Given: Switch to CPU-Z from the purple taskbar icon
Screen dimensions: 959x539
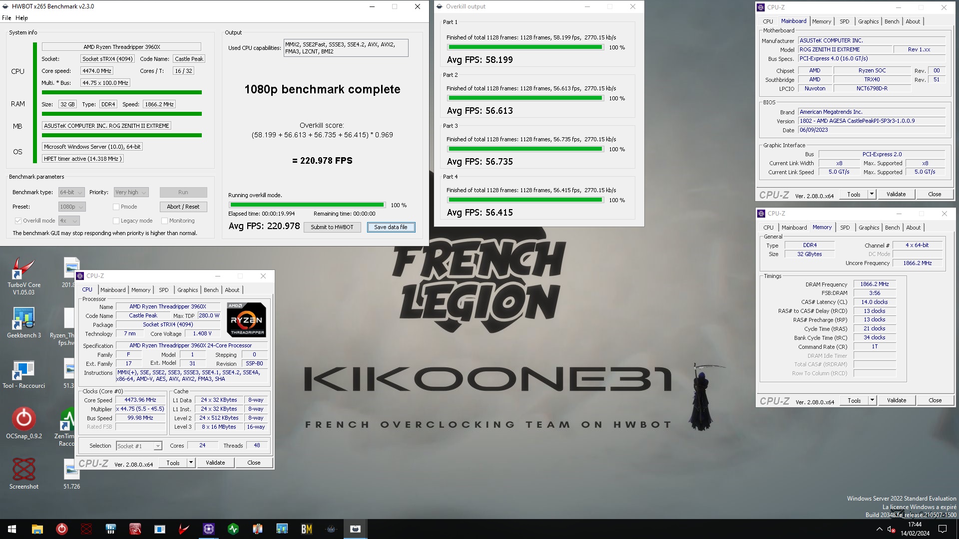Looking at the screenshot, I should click(208, 529).
